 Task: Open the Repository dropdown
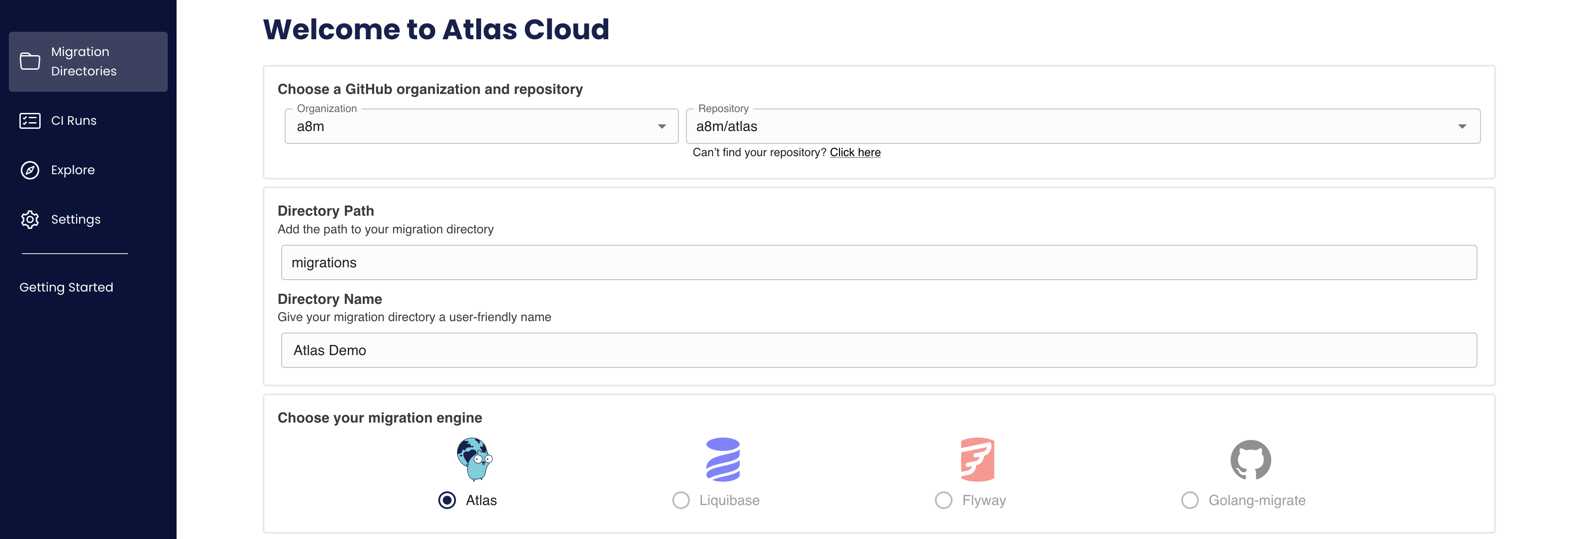(1462, 126)
